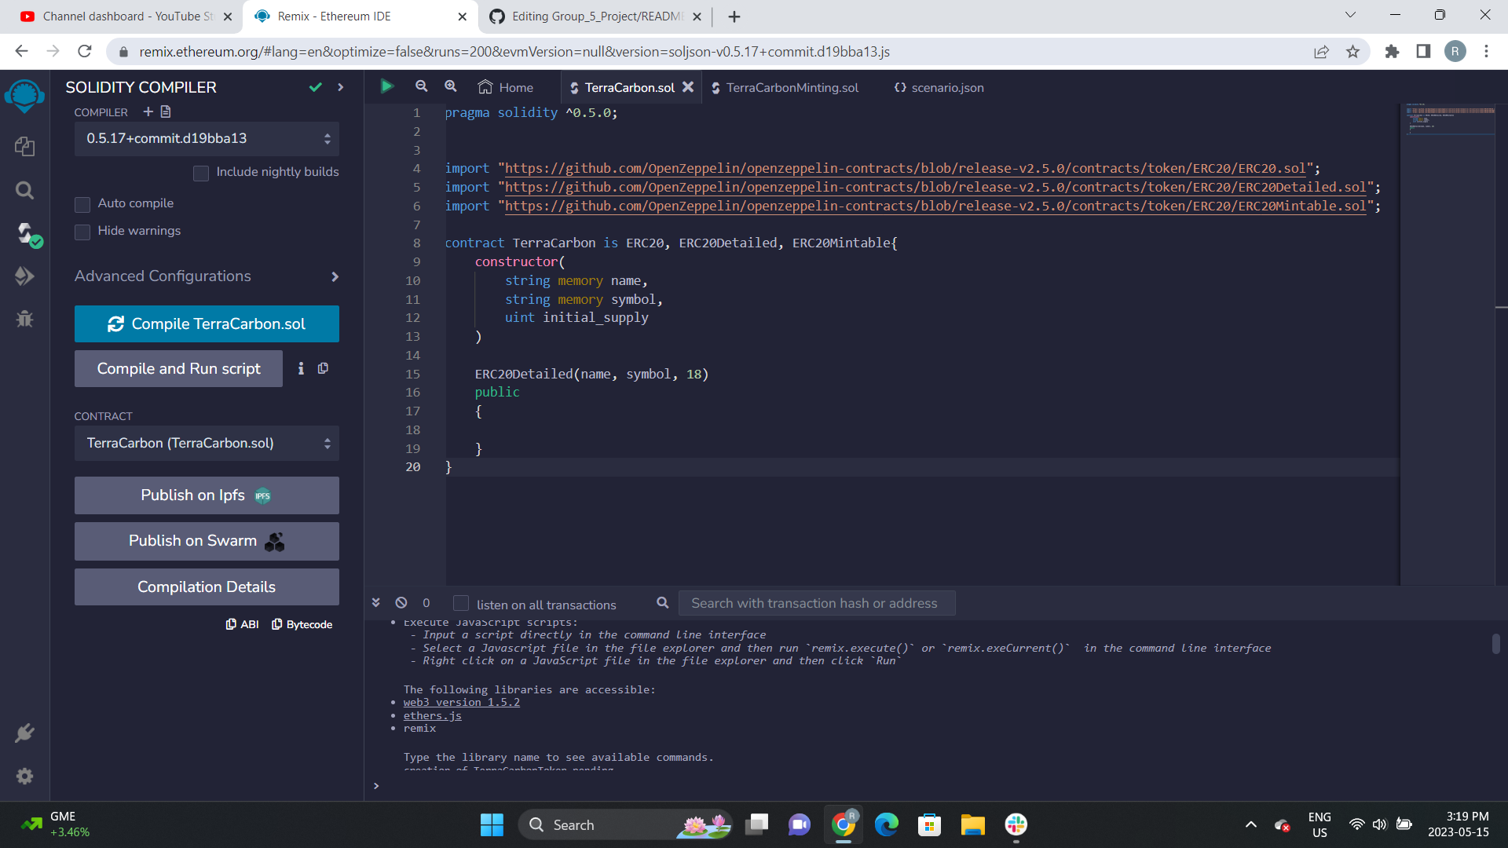Click the Compilation Details button
The width and height of the screenshot is (1508, 848).
click(x=207, y=587)
